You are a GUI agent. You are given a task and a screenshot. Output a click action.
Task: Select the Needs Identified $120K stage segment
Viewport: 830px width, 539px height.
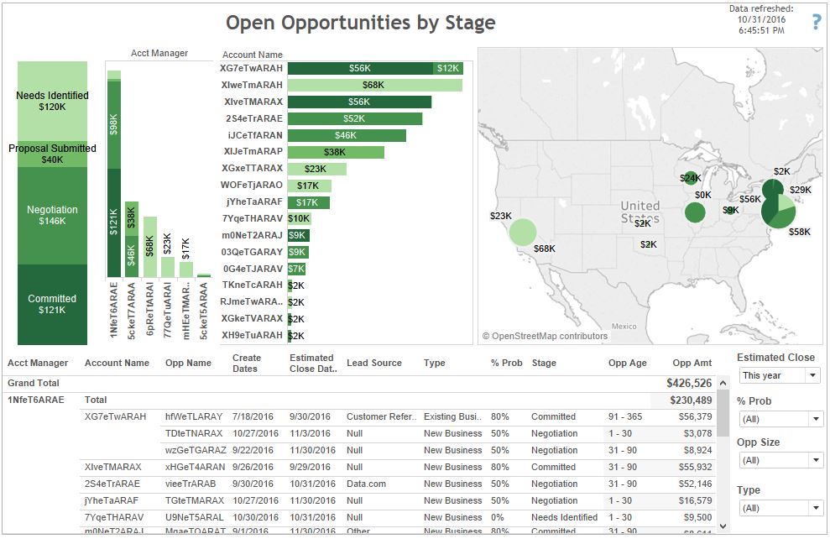pos(52,101)
